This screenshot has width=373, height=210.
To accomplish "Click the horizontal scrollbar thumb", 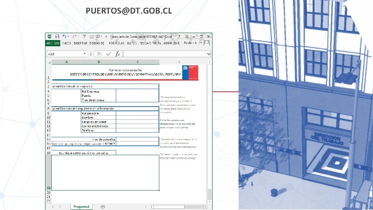I will [x=169, y=206].
